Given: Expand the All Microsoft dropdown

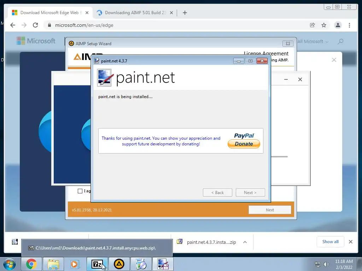Looking at the screenshot, I should point(313,42).
